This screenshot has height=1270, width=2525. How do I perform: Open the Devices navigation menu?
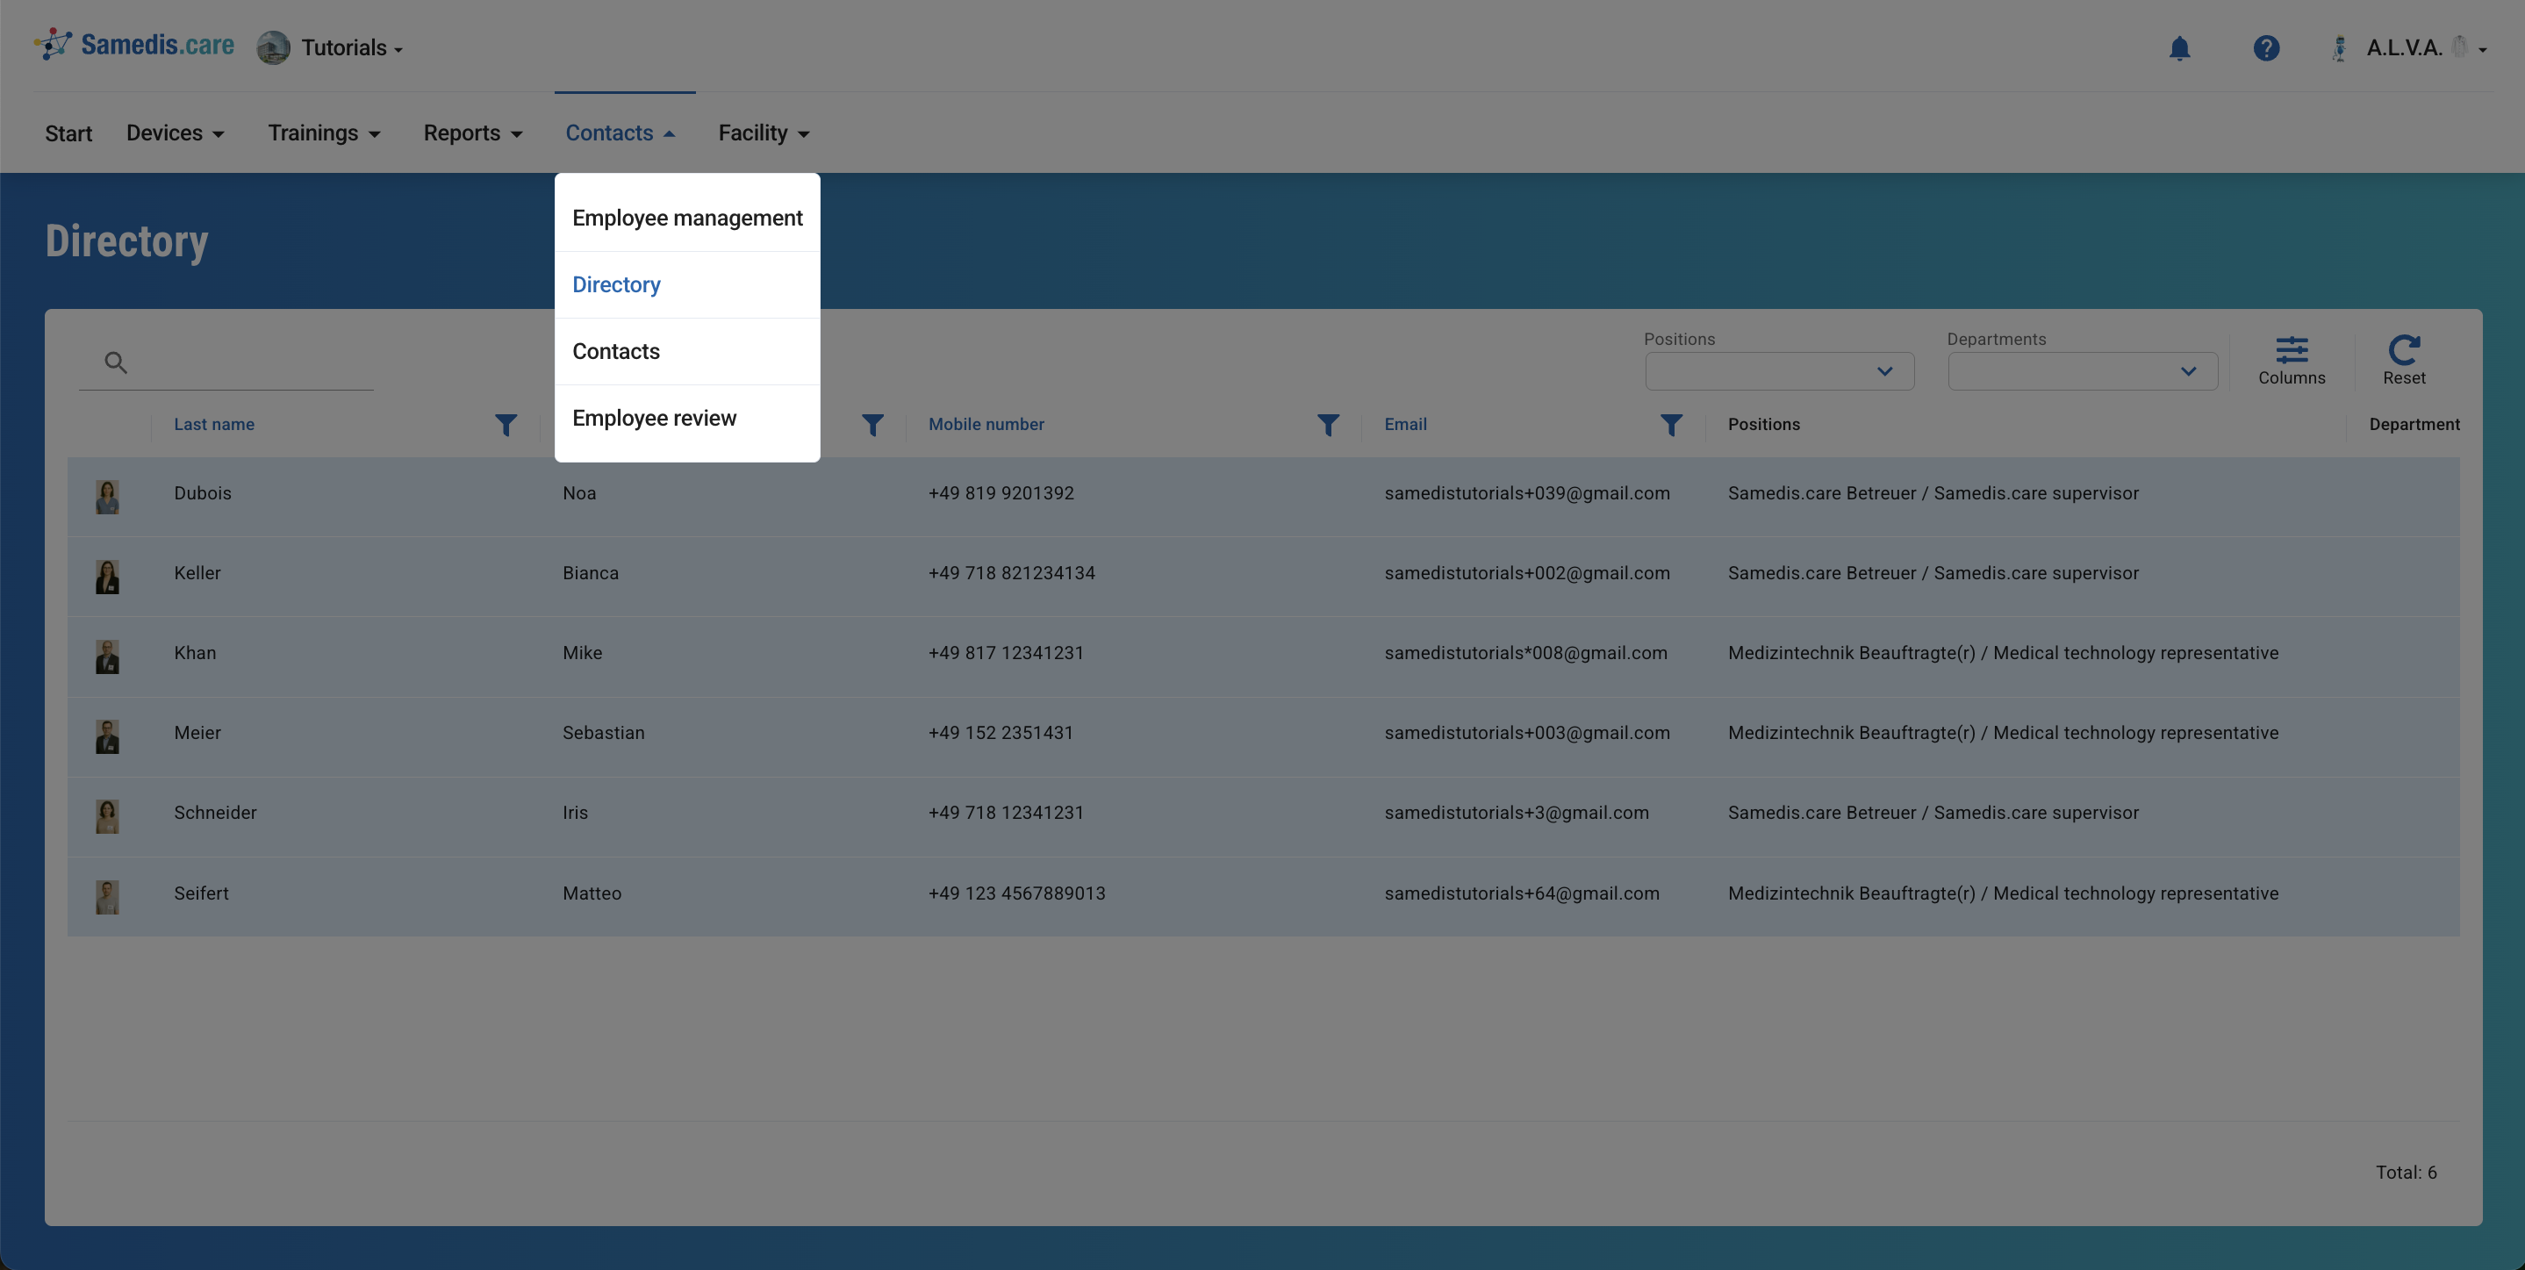tap(176, 133)
